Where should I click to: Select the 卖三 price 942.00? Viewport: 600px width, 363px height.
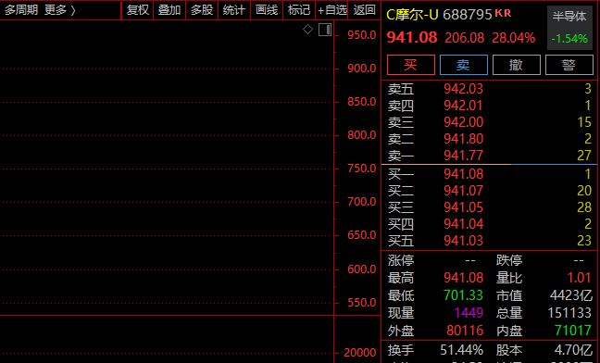tap(463, 122)
